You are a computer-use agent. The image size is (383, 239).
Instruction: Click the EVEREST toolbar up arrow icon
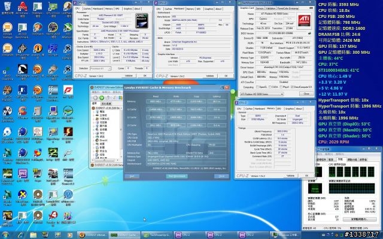[108, 98]
